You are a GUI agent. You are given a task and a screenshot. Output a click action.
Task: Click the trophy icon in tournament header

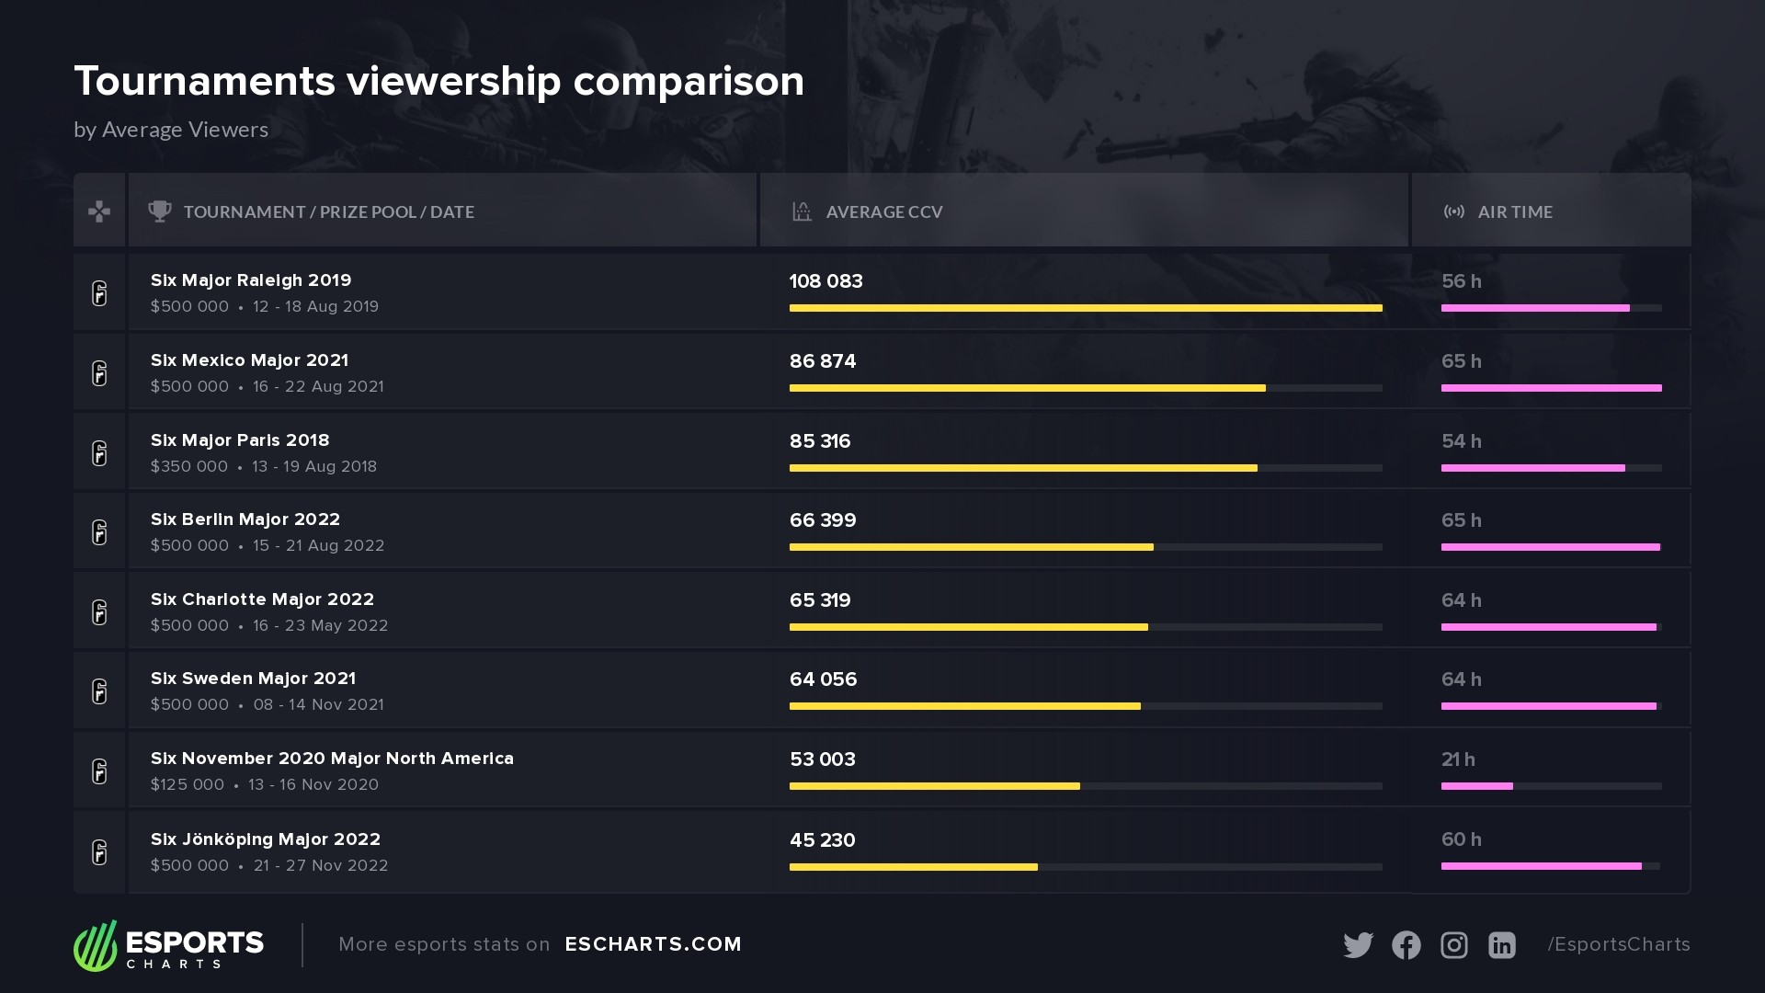click(x=160, y=211)
